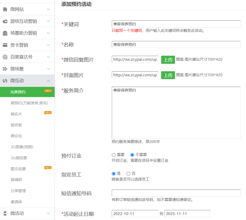Open the 分享管理 menu item
Image resolution: width=246 pixels, height=220 pixels.
pyautogui.click(x=18, y=191)
